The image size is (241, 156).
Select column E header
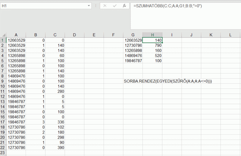[x=94, y=35]
